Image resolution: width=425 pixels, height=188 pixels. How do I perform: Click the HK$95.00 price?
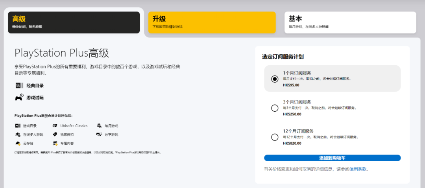[291, 85]
